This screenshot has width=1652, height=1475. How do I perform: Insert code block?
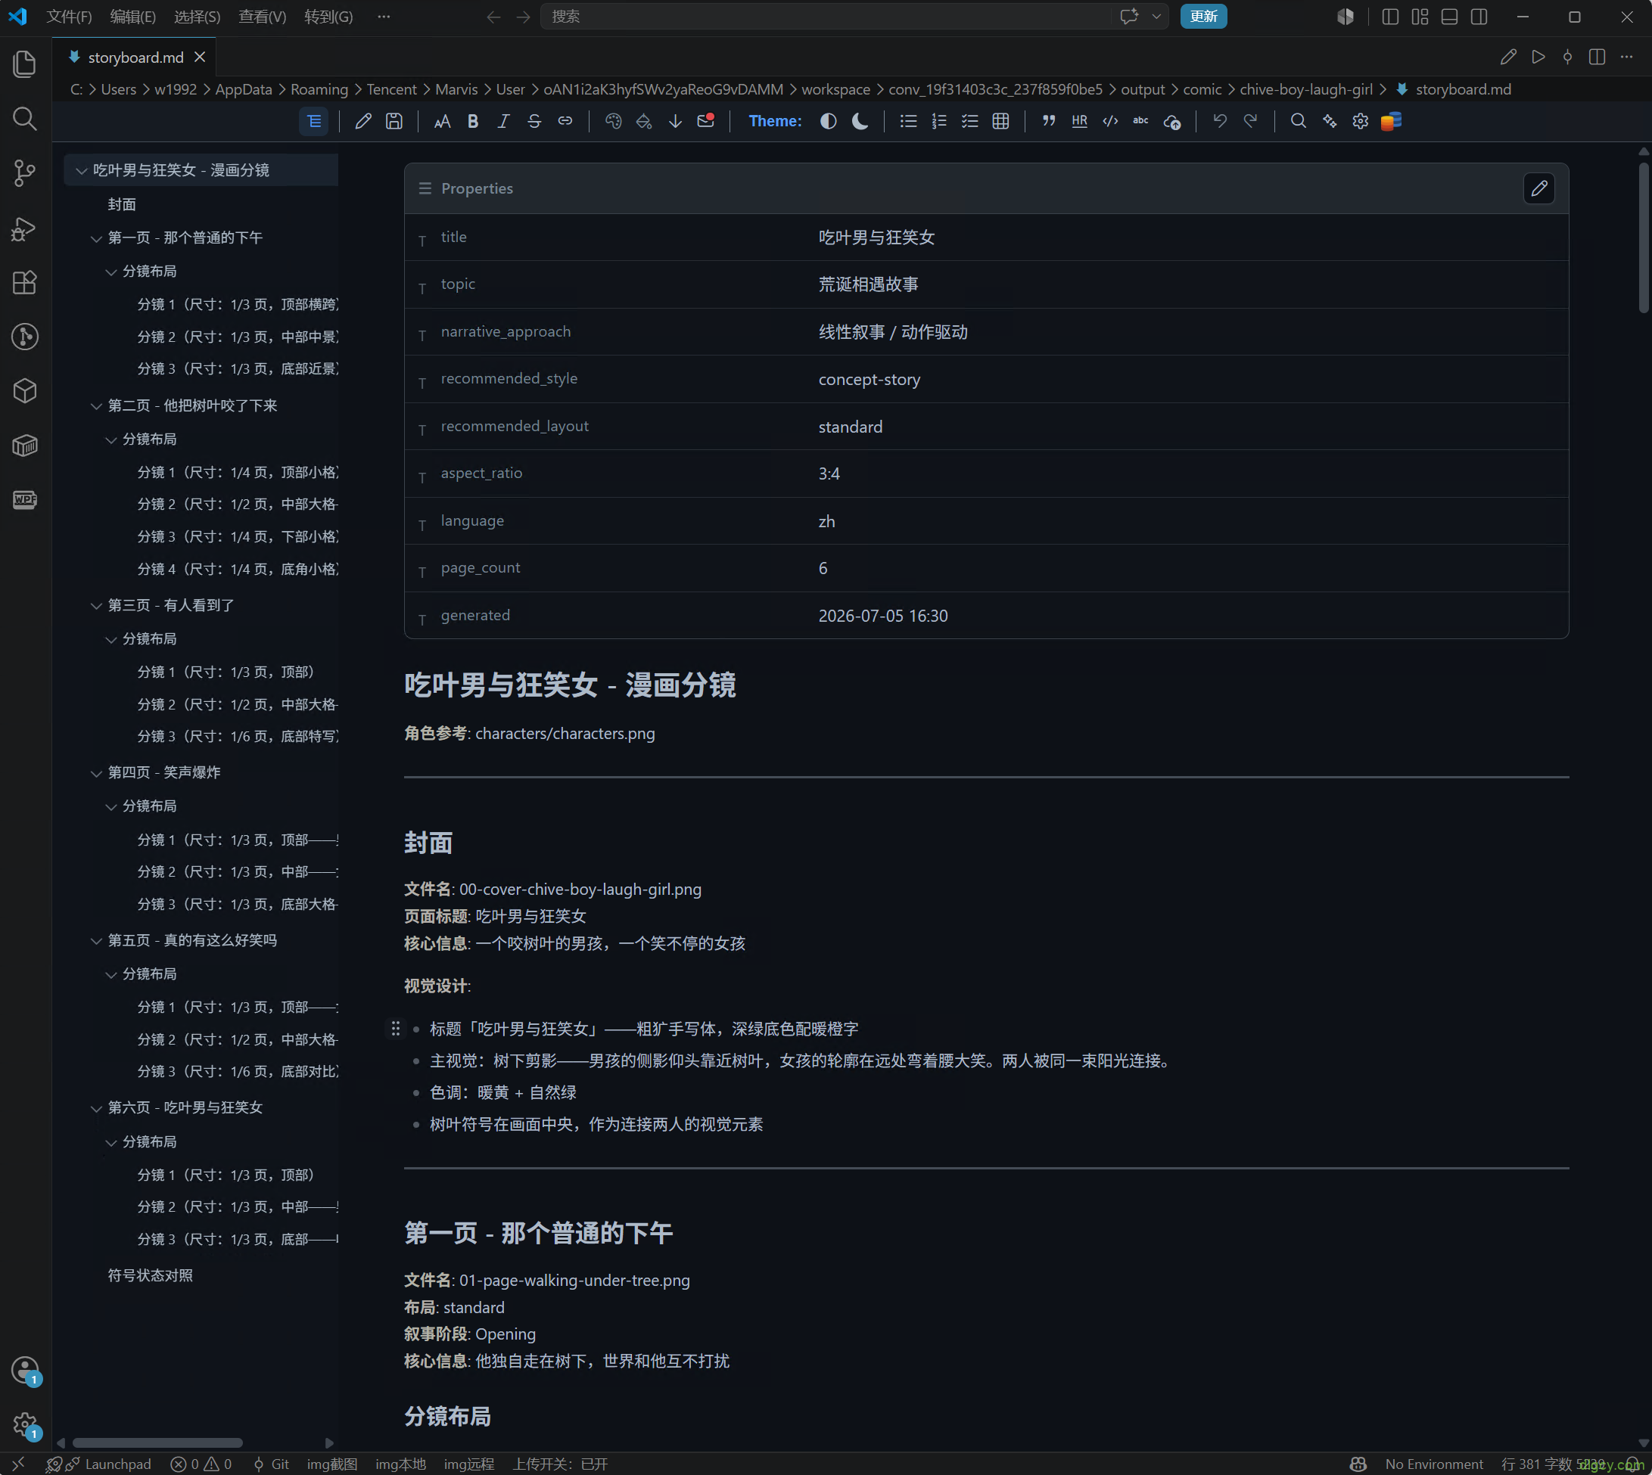point(1110,122)
